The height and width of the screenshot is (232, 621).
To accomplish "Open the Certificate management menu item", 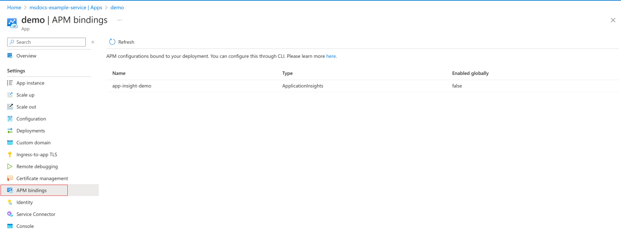I will pyautogui.click(x=42, y=178).
